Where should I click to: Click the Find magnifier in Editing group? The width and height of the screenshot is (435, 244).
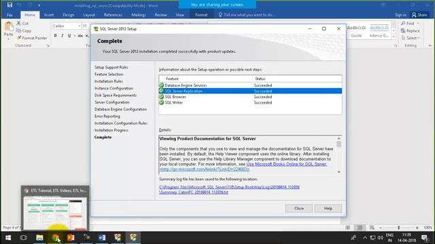[x=403, y=24]
